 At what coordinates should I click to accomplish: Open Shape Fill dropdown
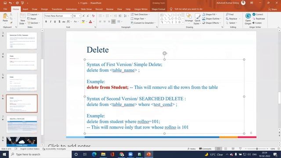tap(210, 14)
